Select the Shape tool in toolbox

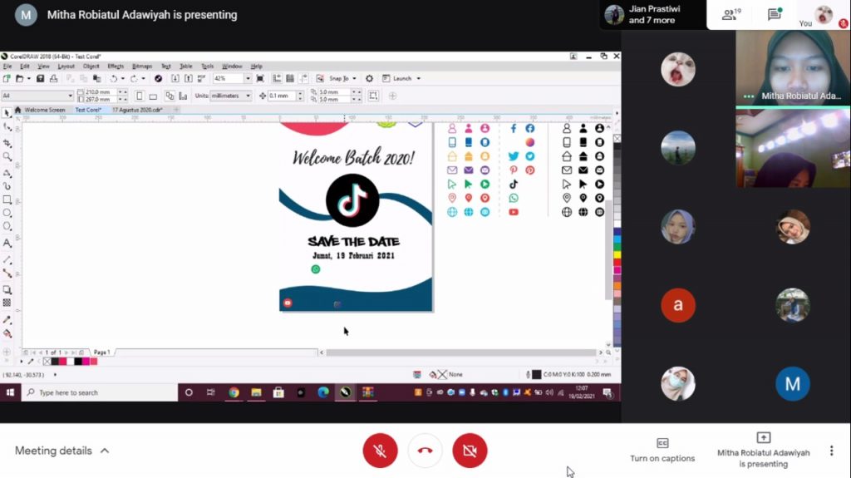point(7,127)
